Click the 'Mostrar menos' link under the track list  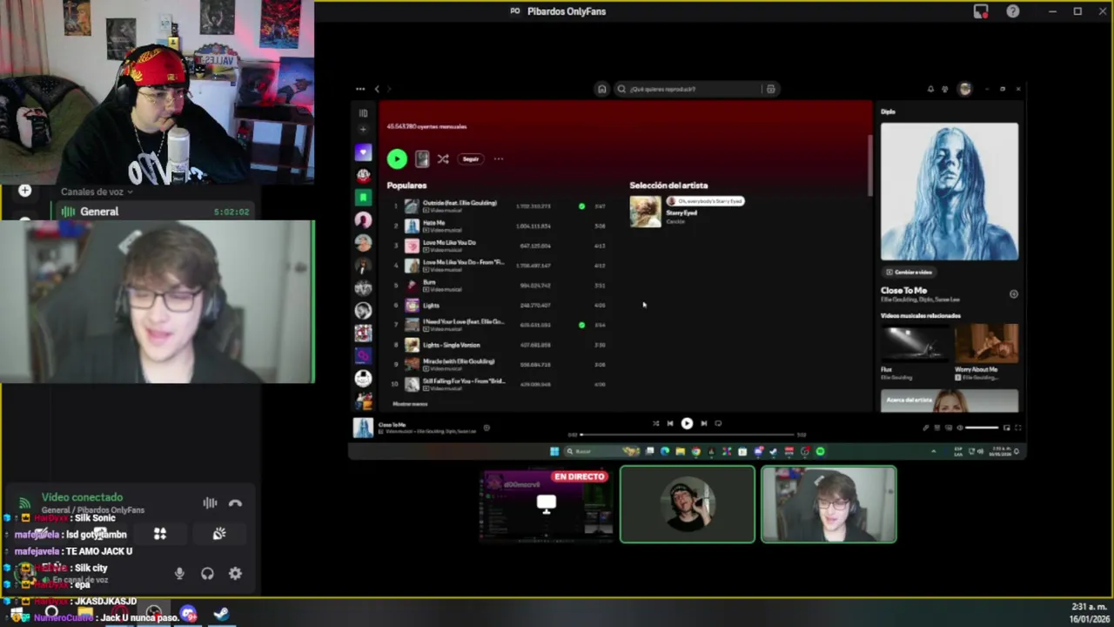click(410, 404)
